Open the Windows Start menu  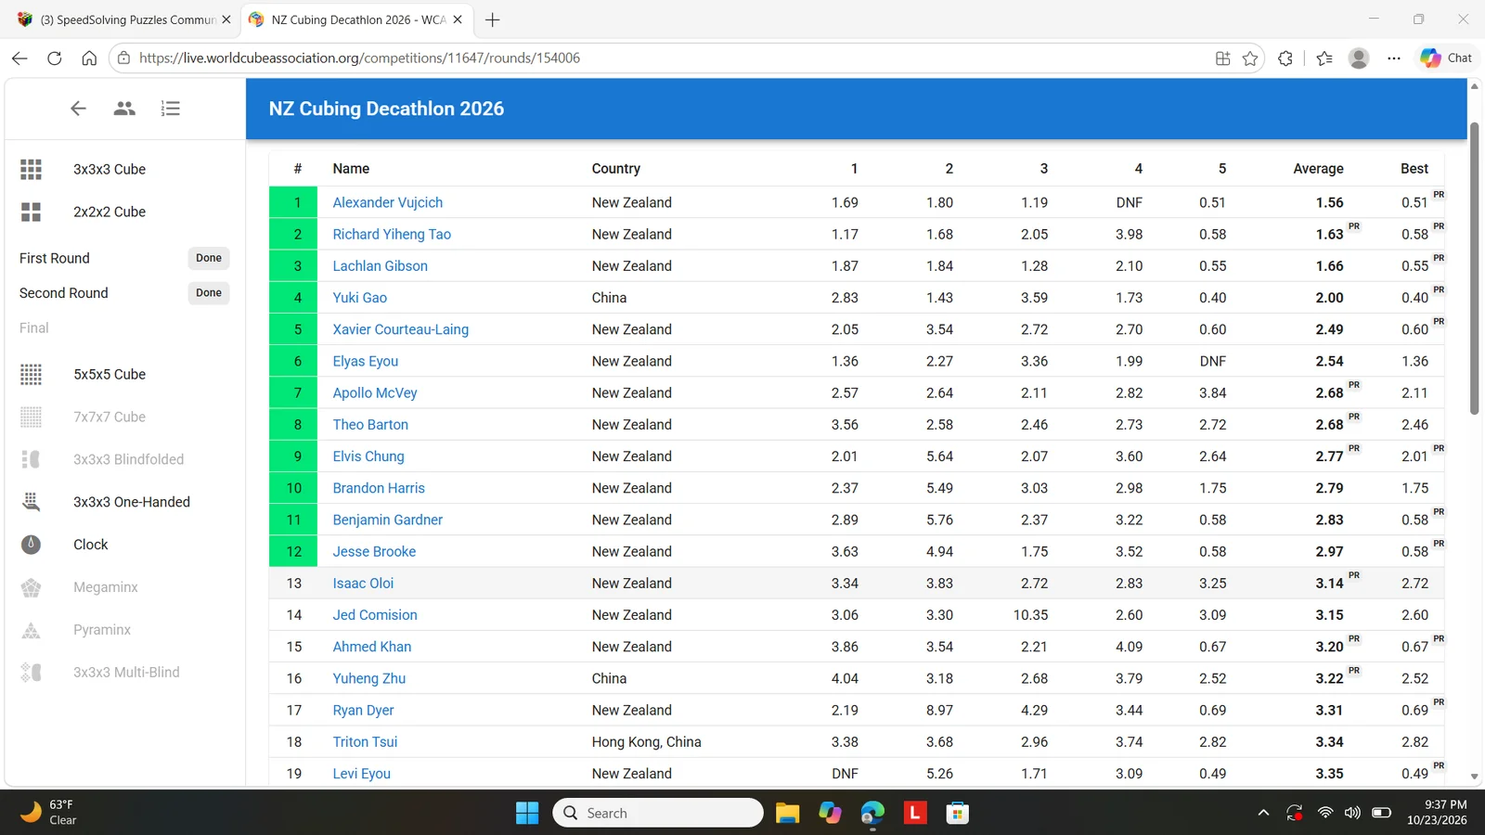tap(527, 813)
